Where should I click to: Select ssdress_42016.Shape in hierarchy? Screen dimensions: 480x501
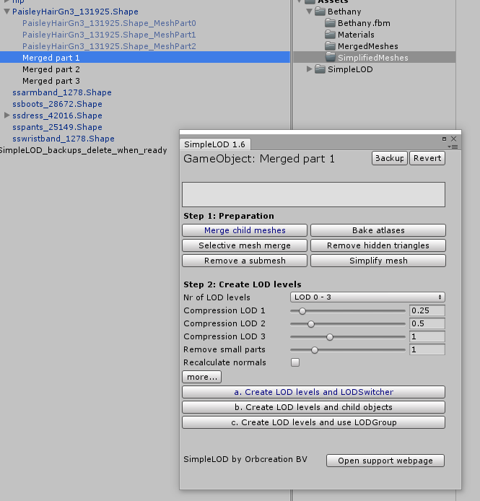tap(57, 116)
